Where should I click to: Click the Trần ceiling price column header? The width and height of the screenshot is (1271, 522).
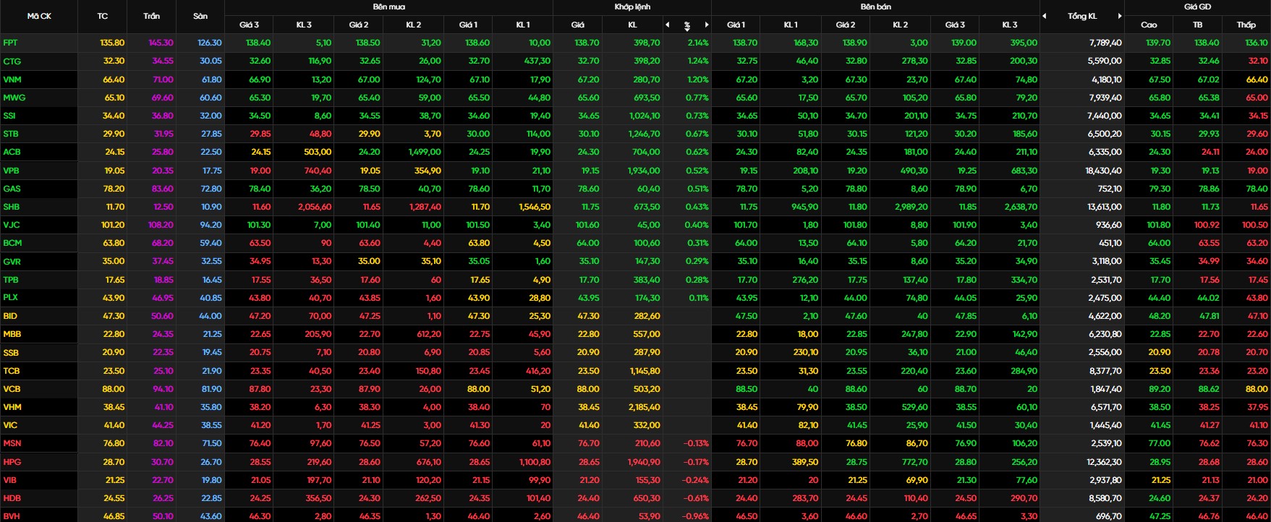point(152,16)
